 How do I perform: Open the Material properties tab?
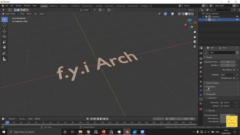point(201,103)
